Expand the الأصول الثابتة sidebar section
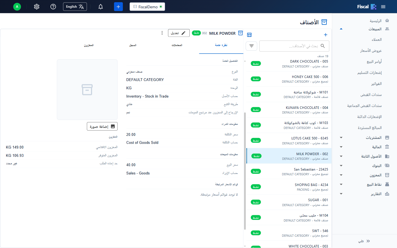This screenshot has width=397, height=248. click(341, 156)
